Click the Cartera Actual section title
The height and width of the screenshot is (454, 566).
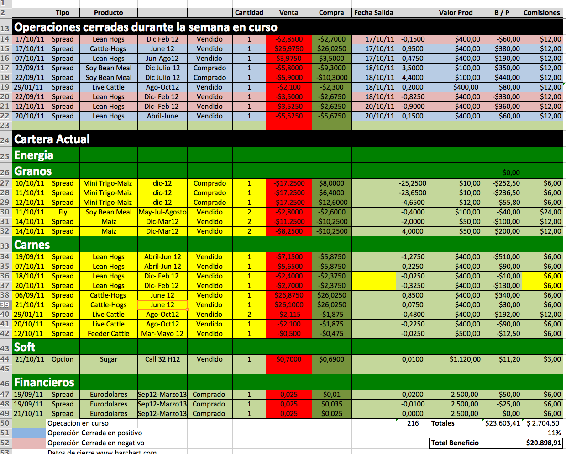[52, 139]
